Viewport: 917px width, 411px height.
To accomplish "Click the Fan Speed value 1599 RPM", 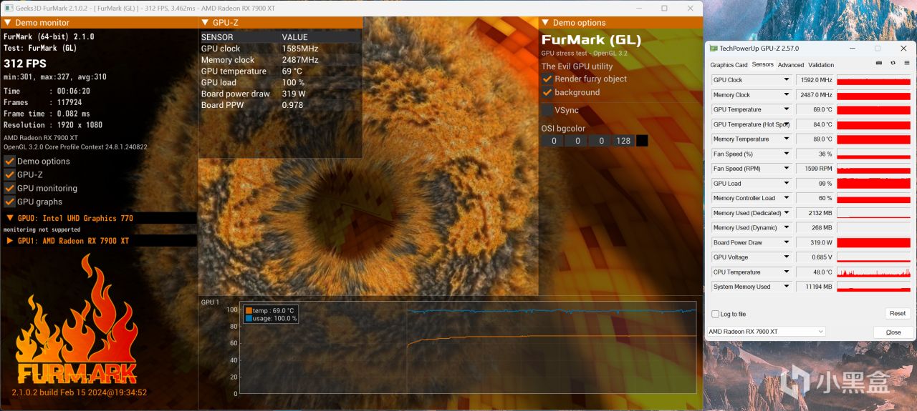I will (815, 169).
